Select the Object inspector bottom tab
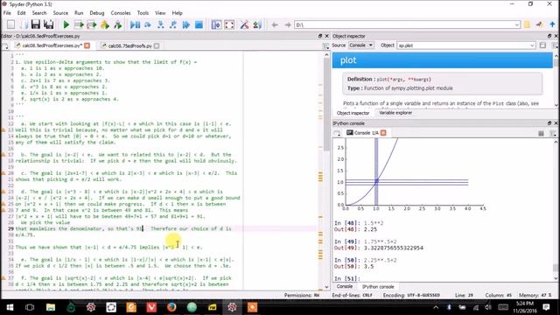 point(353,113)
